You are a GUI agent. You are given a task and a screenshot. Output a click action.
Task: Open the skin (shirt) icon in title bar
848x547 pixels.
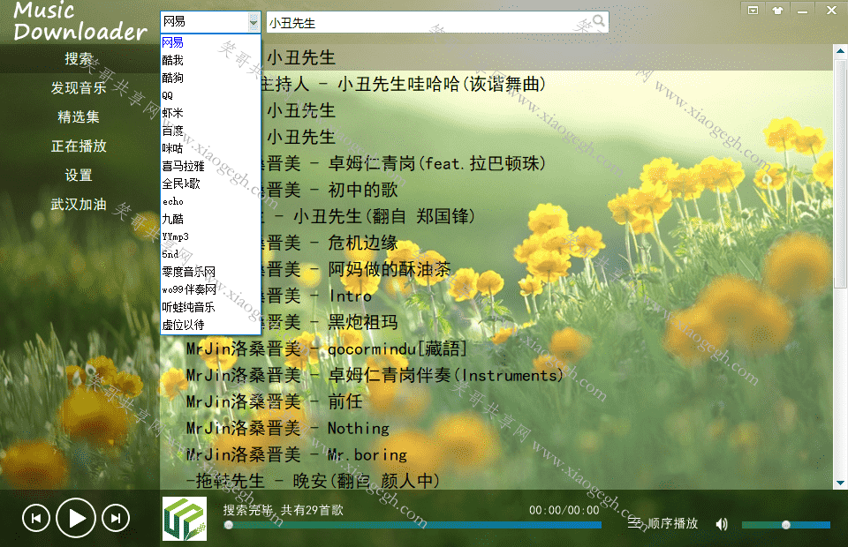point(777,11)
